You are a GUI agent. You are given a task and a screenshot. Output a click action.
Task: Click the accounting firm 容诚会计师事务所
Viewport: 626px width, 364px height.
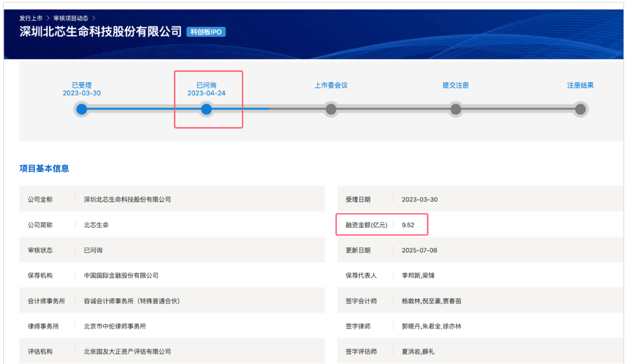click(132, 301)
